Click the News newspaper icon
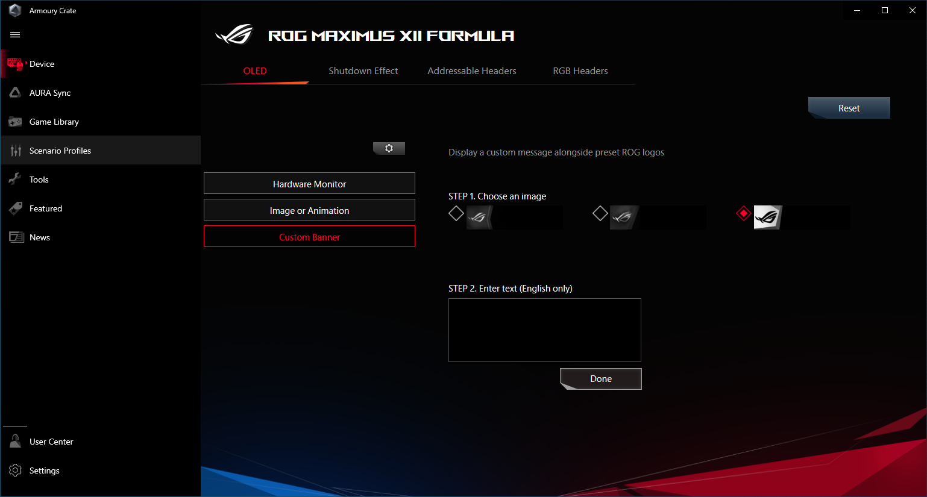 [x=16, y=237]
